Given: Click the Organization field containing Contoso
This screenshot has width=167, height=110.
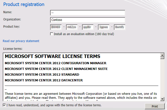Looking at the screenshot, I should 87,20.
